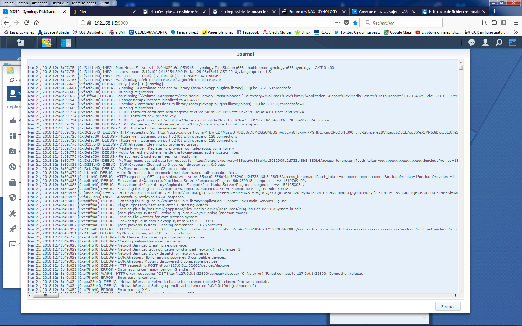Open Google Maps bookmark

pos(398,32)
